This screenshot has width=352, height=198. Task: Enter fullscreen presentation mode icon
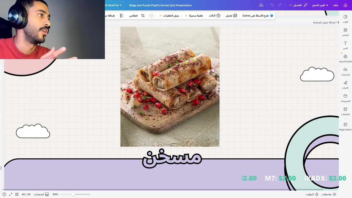click(x=10, y=194)
